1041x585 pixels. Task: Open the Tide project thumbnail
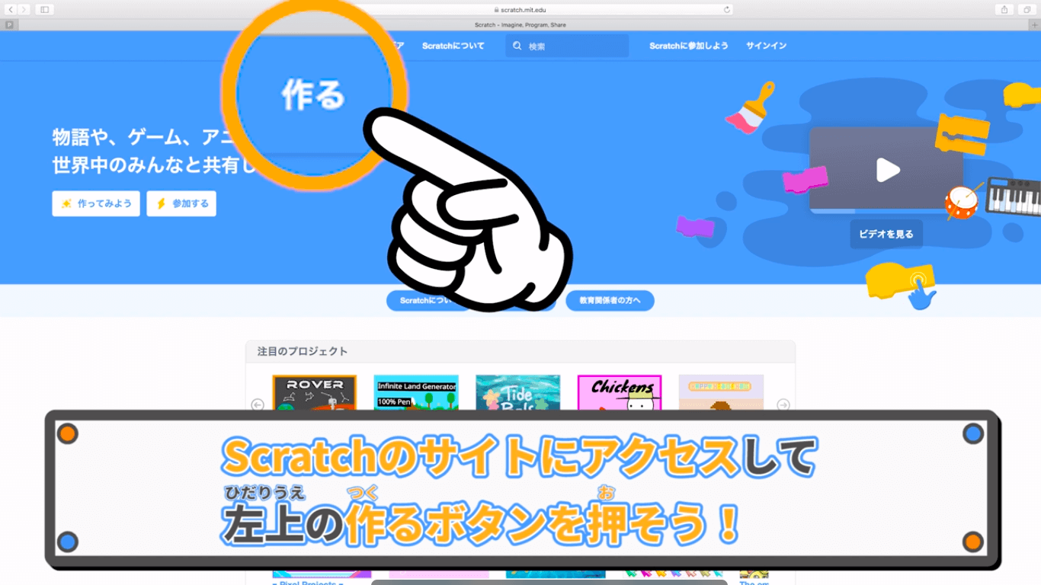[x=518, y=393]
